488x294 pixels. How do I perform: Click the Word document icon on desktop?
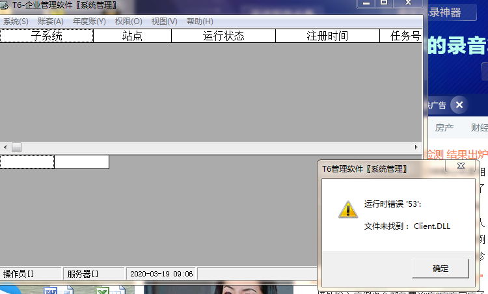[x=59, y=290]
